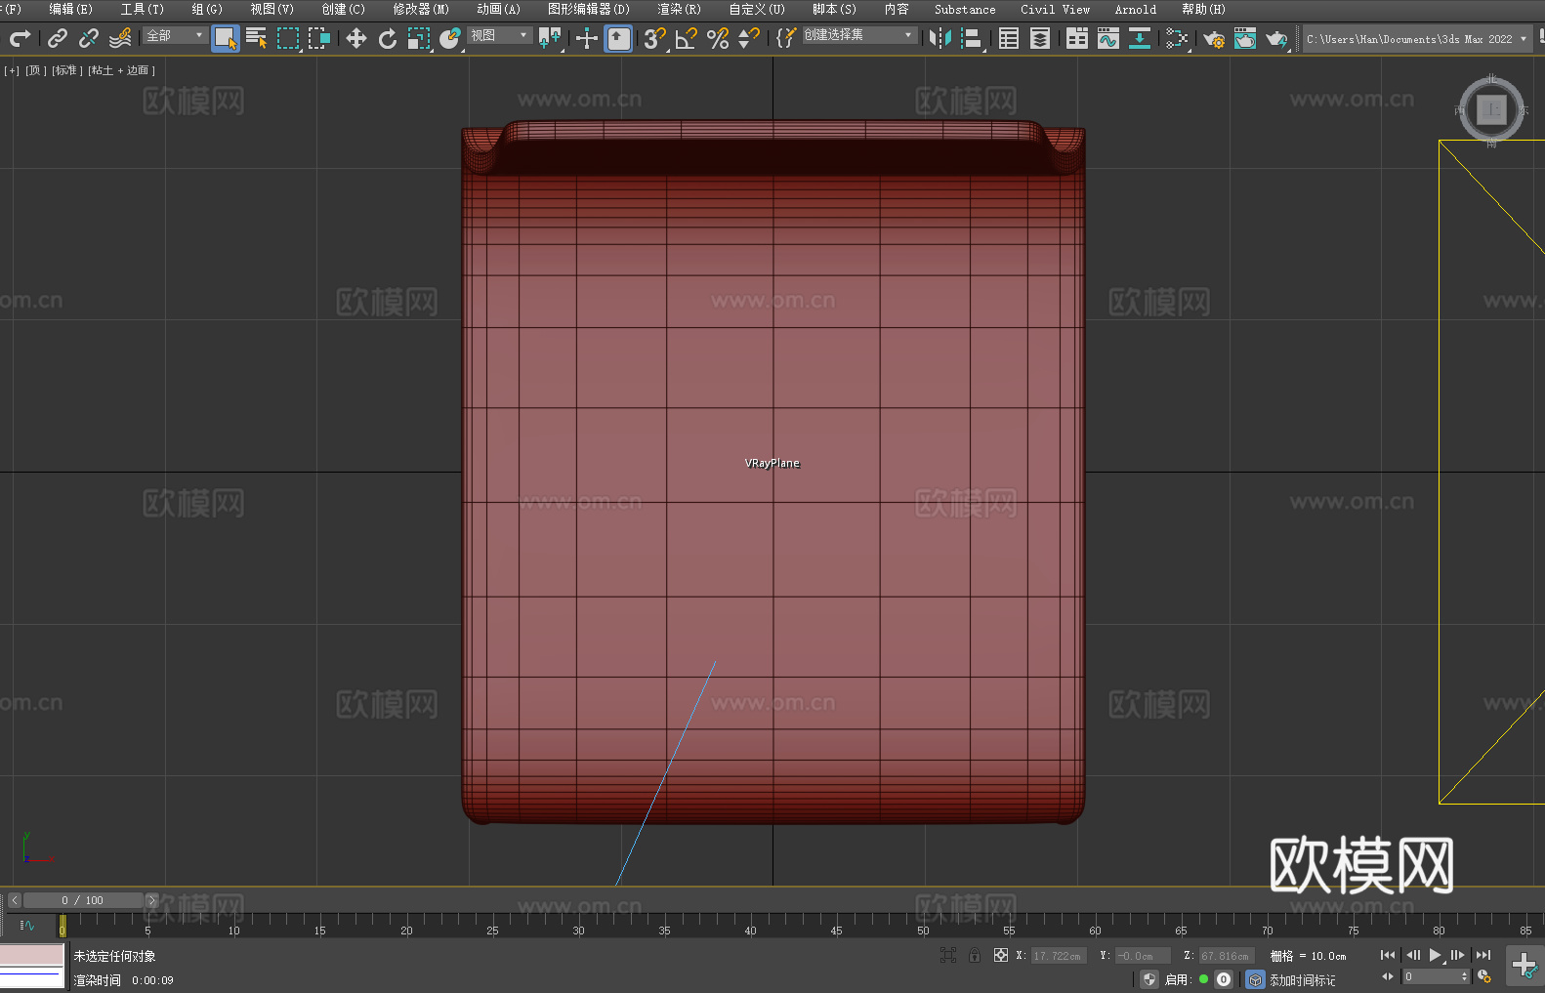Click the Align tool icon
The width and height of the screenshot is (1545, 993).
(972, 38)
